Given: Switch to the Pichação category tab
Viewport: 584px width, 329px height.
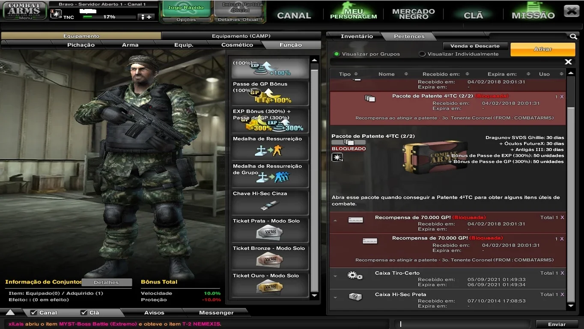Looking at the screenshot, I should click(x=81, y=45).
